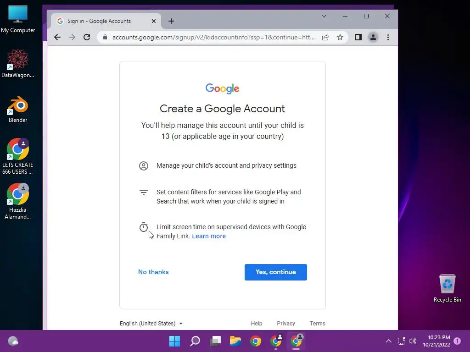Select My Computer desktop icon
This screenshot has height=352, width=470.
pyautogui.click(x=18, y=19)
